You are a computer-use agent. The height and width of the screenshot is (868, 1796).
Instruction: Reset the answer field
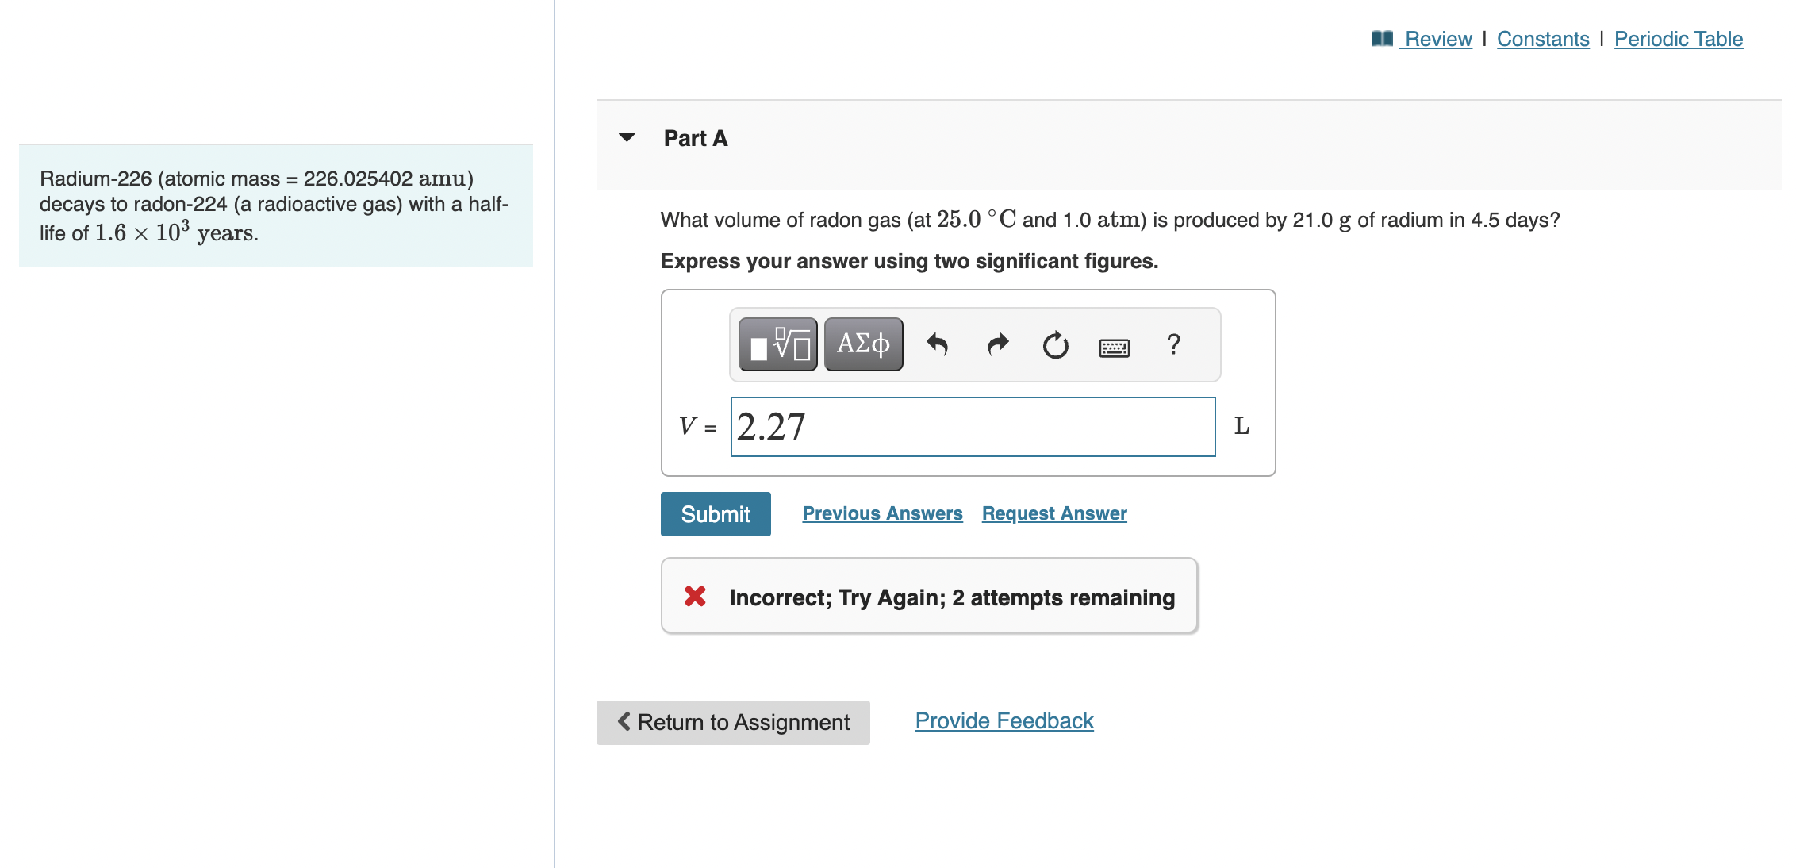(x=1055, y=344)
